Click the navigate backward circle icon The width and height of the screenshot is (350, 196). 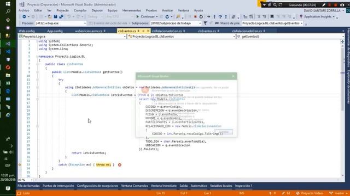tap(24, 17)
